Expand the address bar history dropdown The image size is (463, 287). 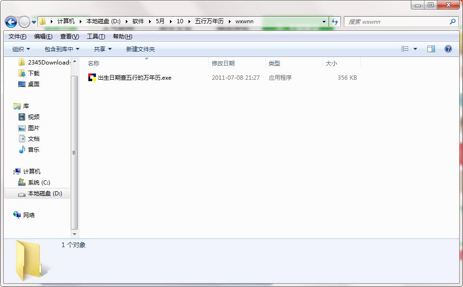click(x=324, y=22)
